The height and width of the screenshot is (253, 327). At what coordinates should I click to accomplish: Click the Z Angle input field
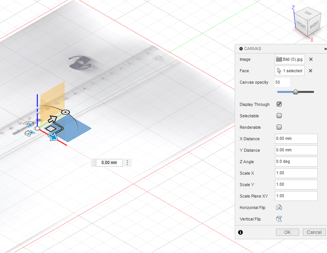tap(296, 161)
